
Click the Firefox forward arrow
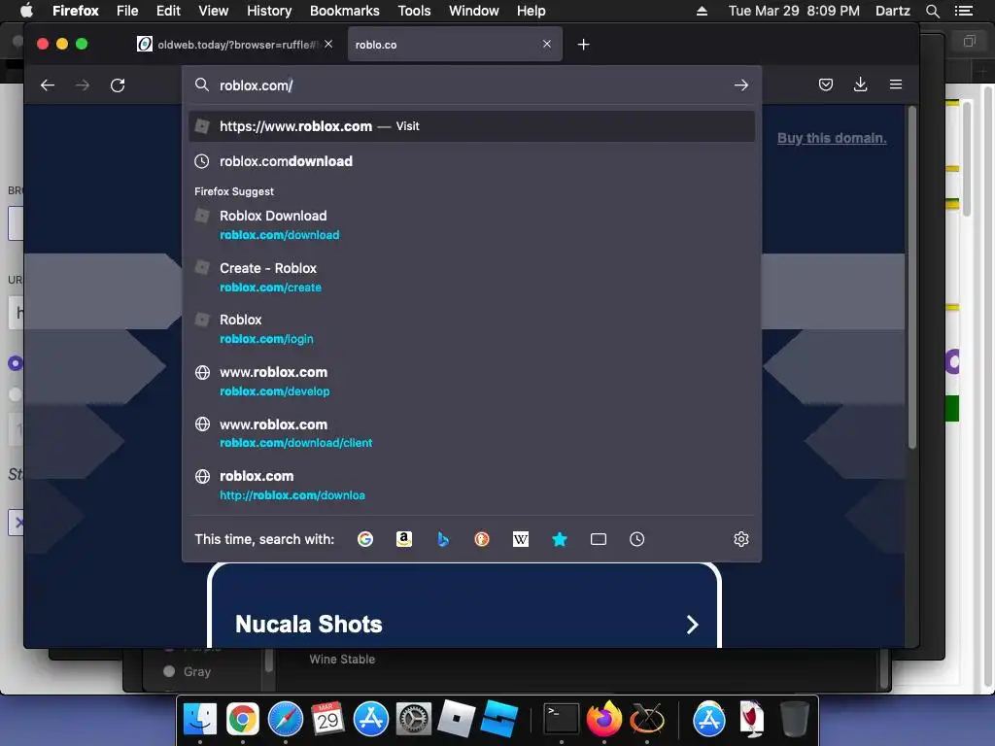pos(83,85)
